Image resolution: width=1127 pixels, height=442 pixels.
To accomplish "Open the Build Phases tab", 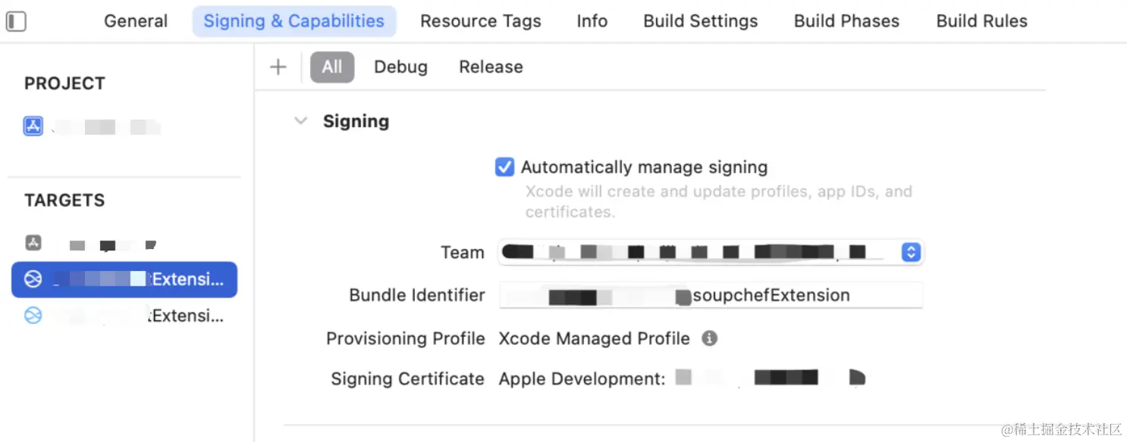I will (x=846, y=21).
